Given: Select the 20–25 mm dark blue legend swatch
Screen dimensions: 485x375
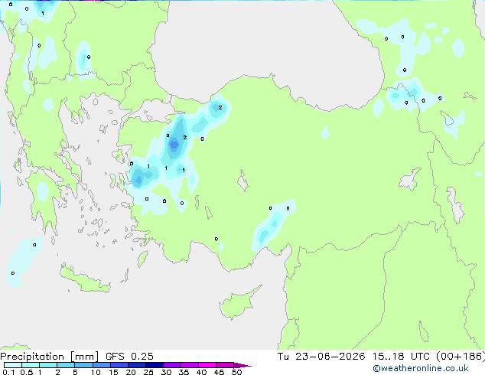Looking at the screenshot, I should [137, 365].
